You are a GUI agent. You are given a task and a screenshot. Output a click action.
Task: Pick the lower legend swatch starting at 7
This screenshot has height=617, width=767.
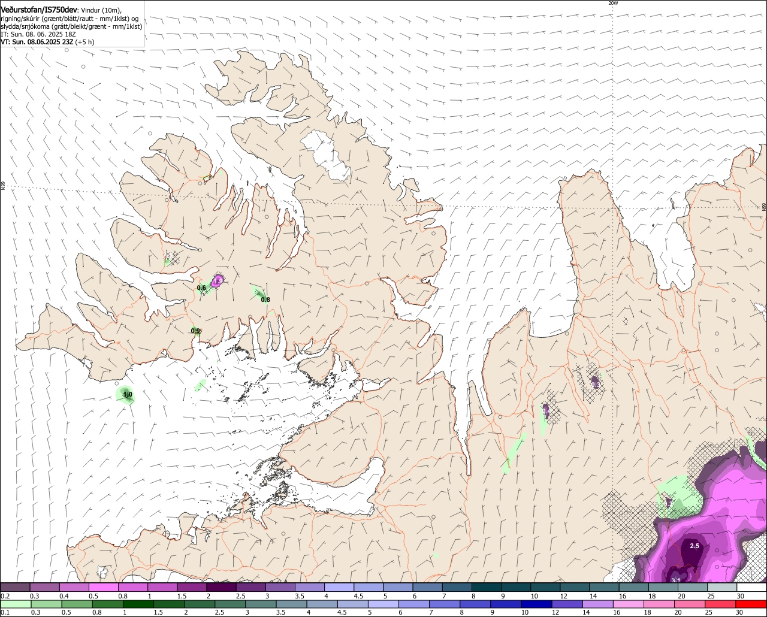[445, 604]
